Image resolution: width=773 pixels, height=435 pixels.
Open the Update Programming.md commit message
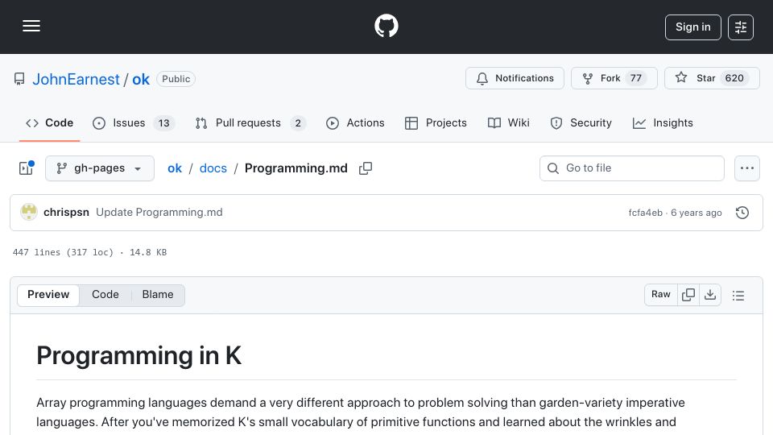point(159,212)
